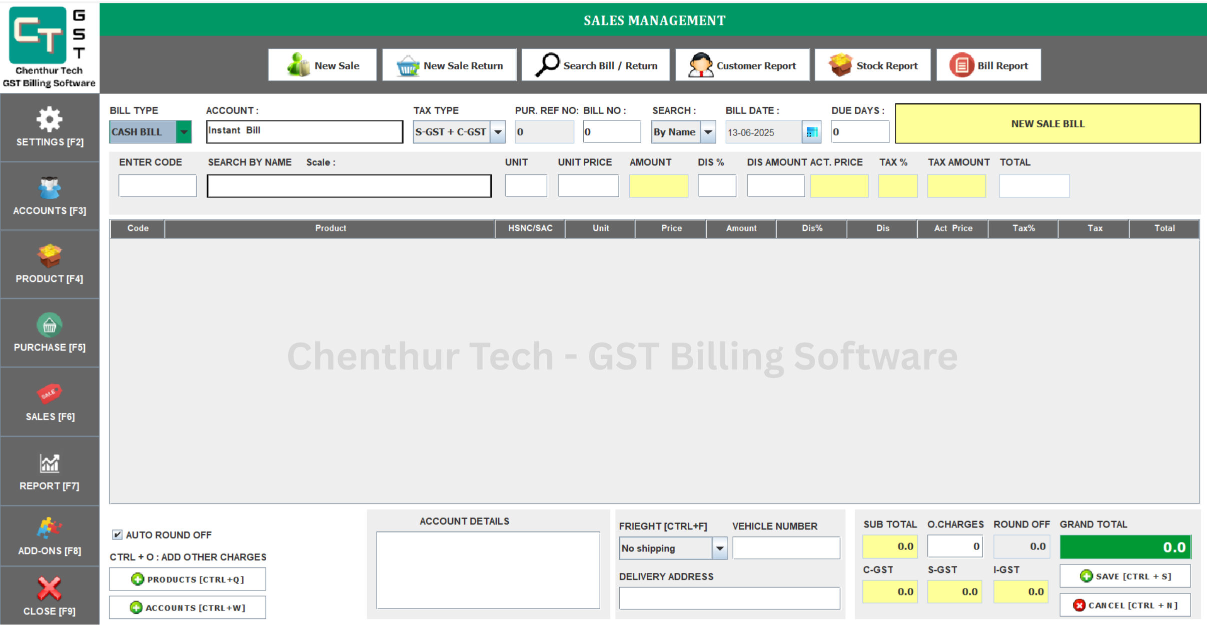1207x625 pixels.
Task: Open the Customer Report tab
Action: (742, 65)
